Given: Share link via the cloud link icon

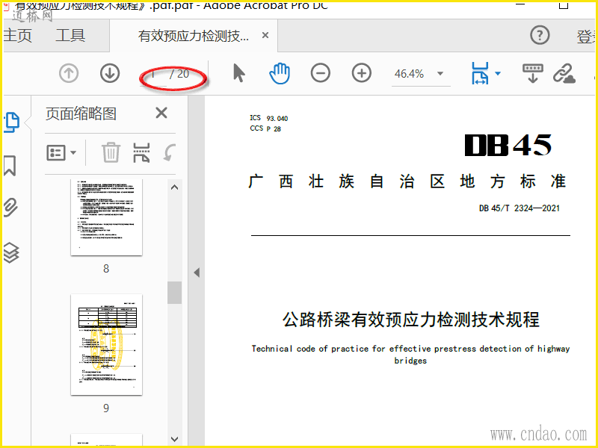Looking at the screenshot, I should coord(564,73).
